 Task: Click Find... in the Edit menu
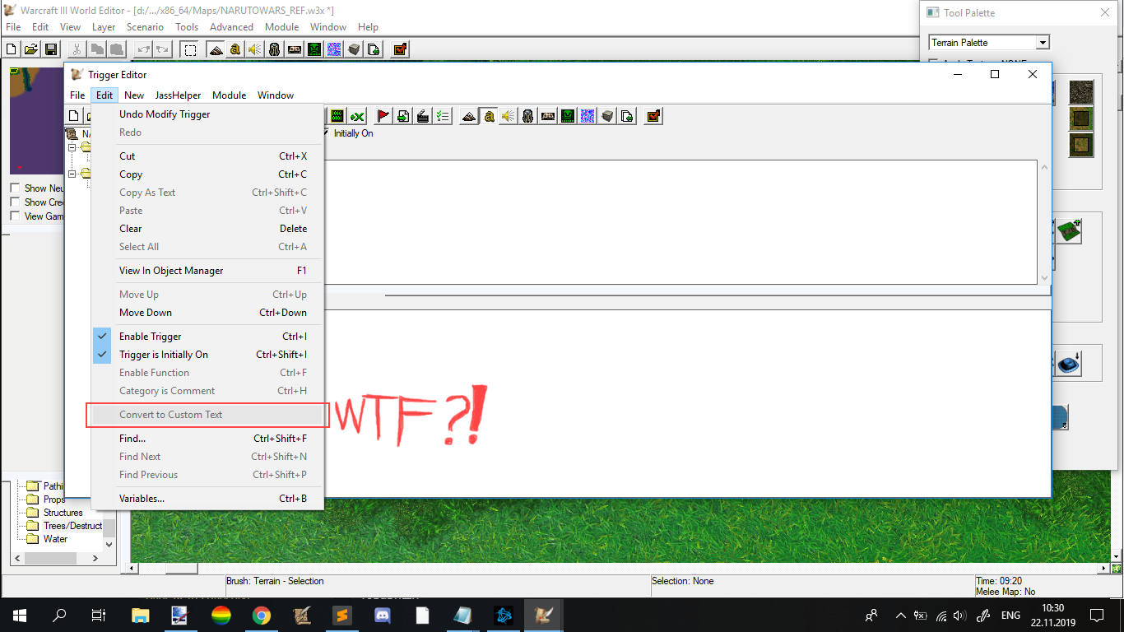[207, 439]
